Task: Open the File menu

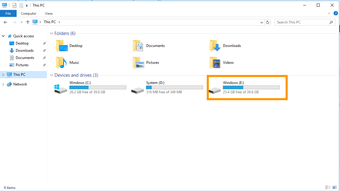Action: point(8,14)
